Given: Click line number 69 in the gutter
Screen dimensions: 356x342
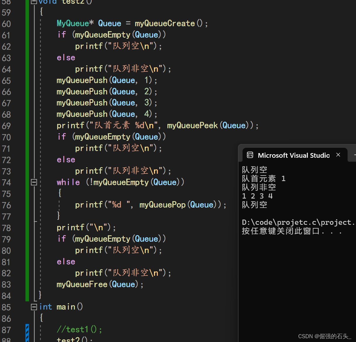Looking at the screenshot, I should [6, 126].
